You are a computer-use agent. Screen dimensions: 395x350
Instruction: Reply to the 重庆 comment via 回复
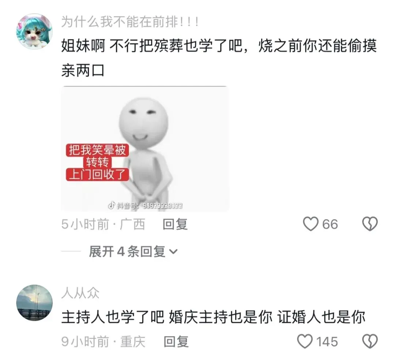pyautogui.click(x=176, y=342)
